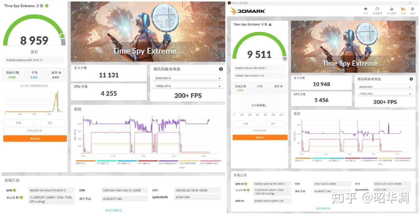
Task: Toggle purple CPU clock legend in the 8 959 window's chart
Action: tap(168, 162)
